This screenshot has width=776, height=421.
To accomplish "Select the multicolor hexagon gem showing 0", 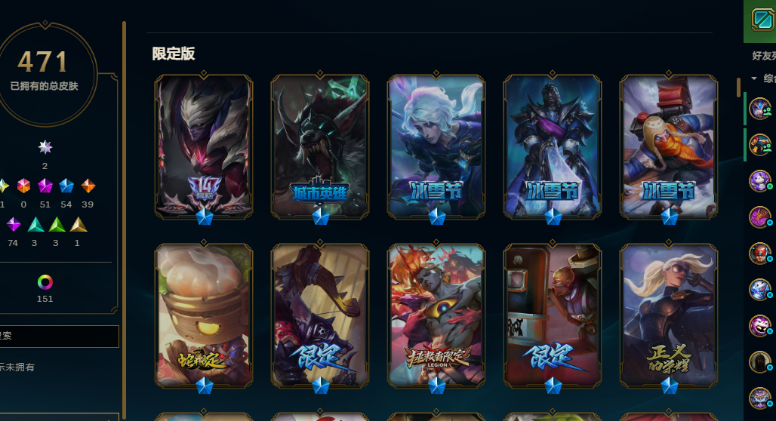I will point(23,186).
